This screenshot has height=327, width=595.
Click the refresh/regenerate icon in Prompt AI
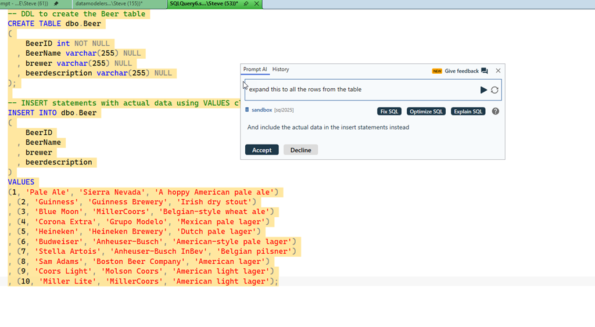point(494,90)
